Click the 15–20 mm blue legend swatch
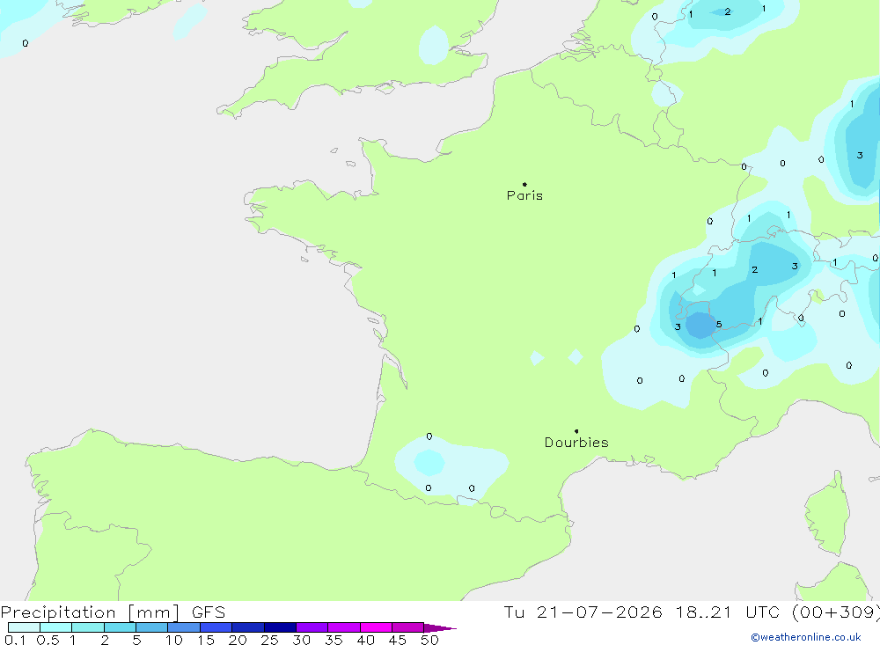 point(216,627)
